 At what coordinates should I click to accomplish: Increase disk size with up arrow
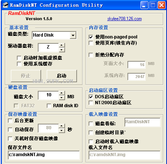(62, 93)
